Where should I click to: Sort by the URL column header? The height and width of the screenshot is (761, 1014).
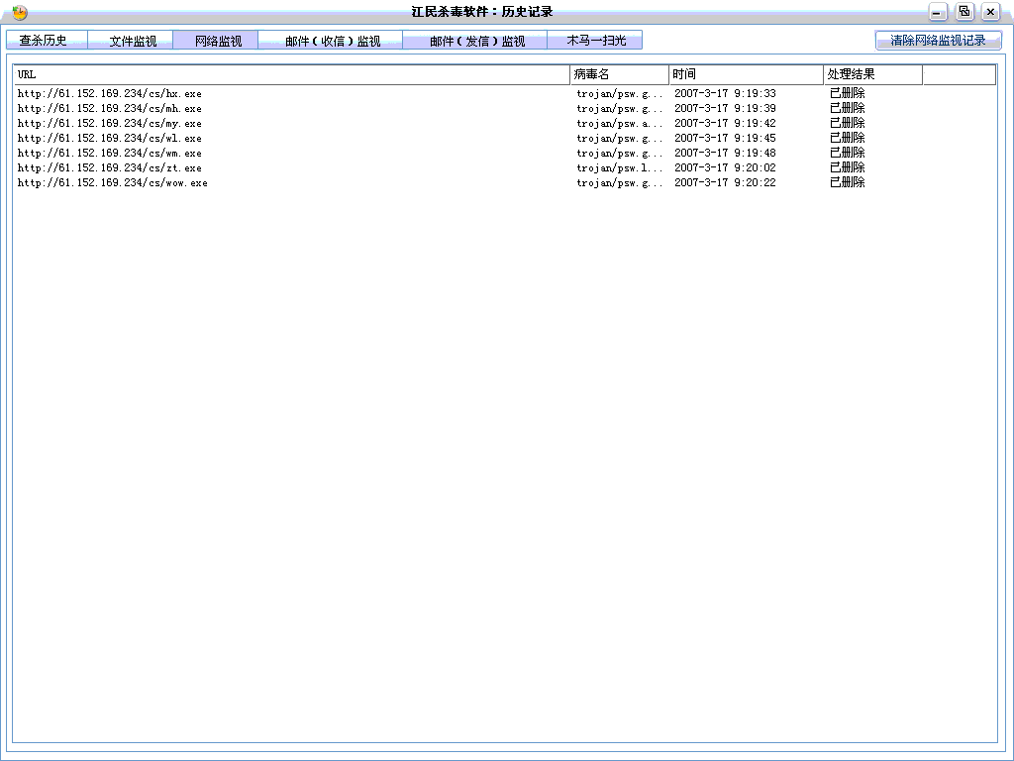[292, 74]
